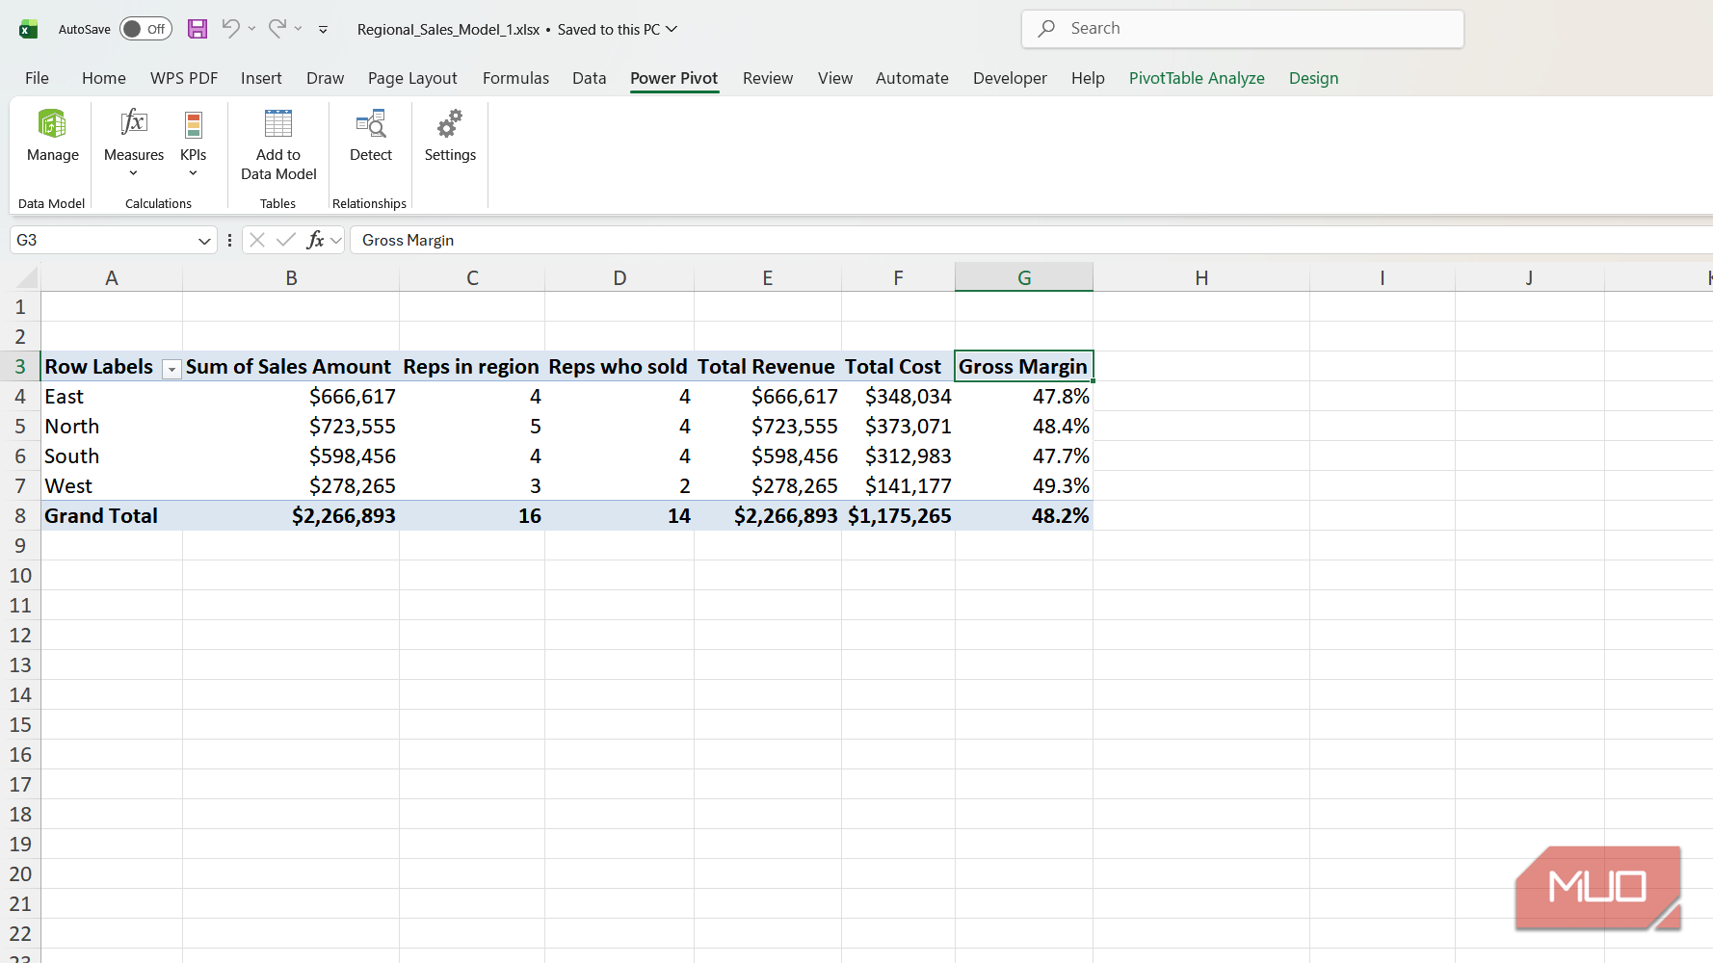
Task: Expand the fx function dropdown arrow
Action: (x=335, y=241)
